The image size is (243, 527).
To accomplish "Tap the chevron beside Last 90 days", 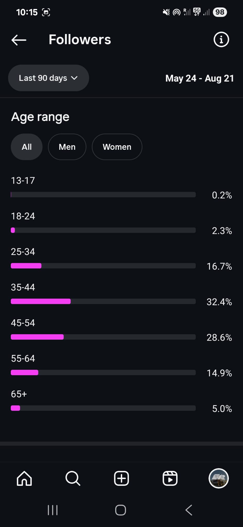I will click(x=74, y=78).
